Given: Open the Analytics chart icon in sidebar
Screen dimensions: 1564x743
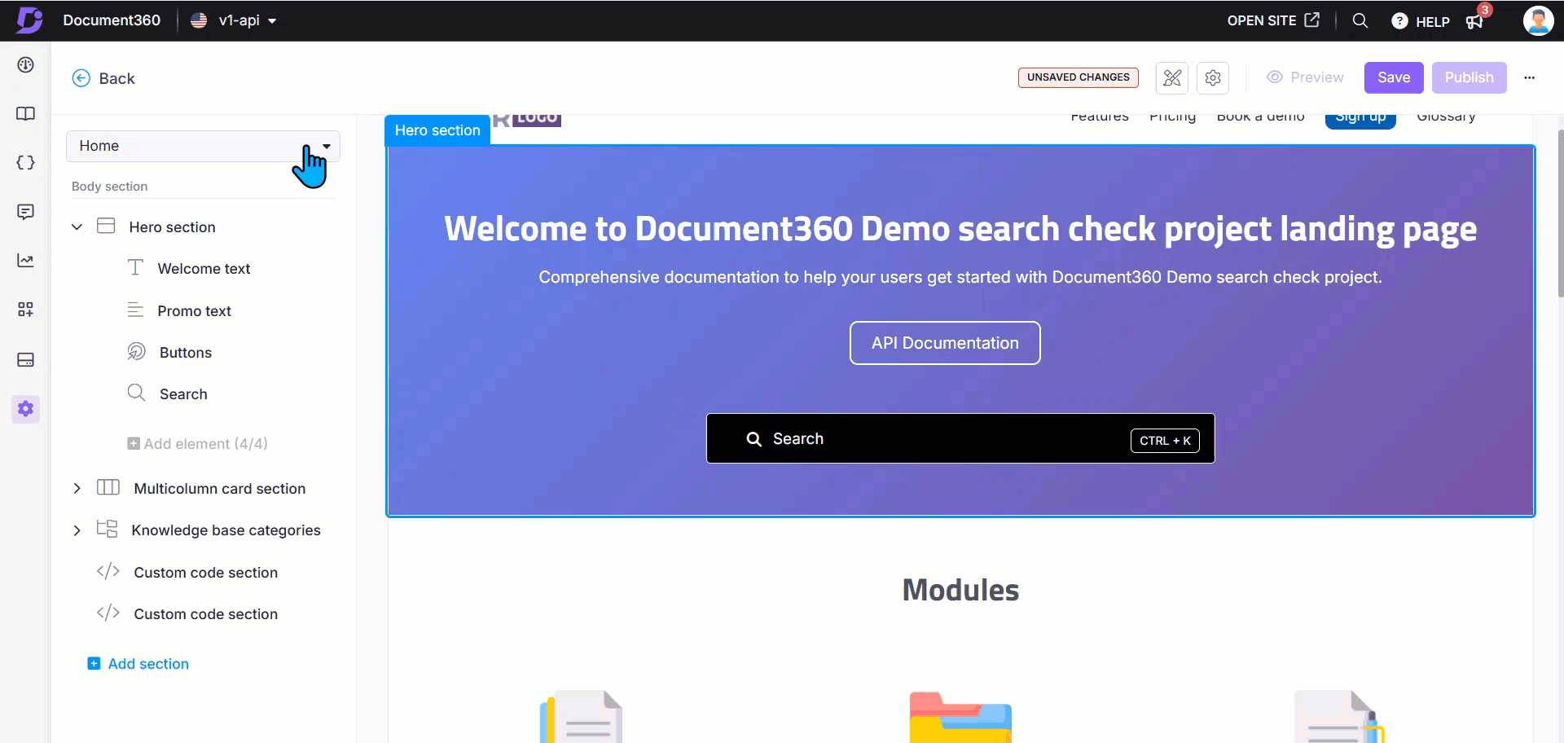Looking at the screenshot, I should (25, 261).
